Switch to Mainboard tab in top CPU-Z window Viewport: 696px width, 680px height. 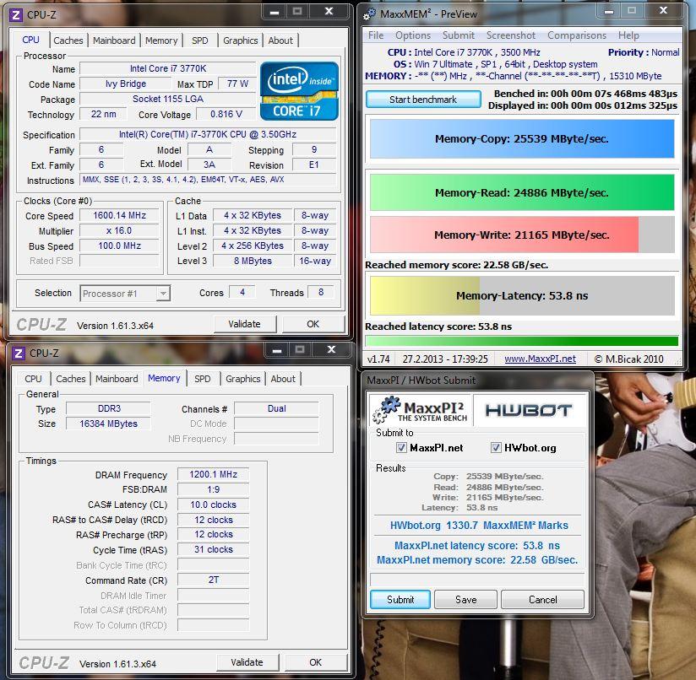pyautogui.click(x=114, y=40)
